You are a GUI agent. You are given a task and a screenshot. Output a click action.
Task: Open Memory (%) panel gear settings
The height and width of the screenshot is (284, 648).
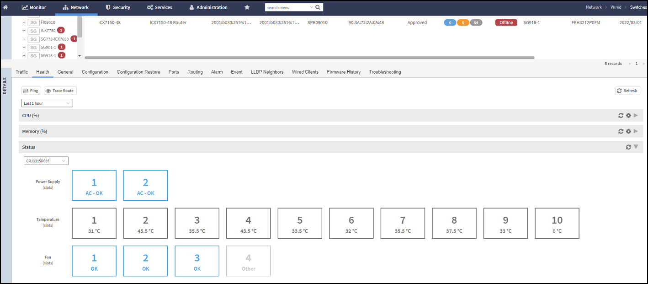(x=628, y=131)
